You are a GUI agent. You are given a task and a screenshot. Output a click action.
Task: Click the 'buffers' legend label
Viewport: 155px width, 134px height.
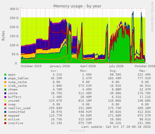(x=15, y=97)
